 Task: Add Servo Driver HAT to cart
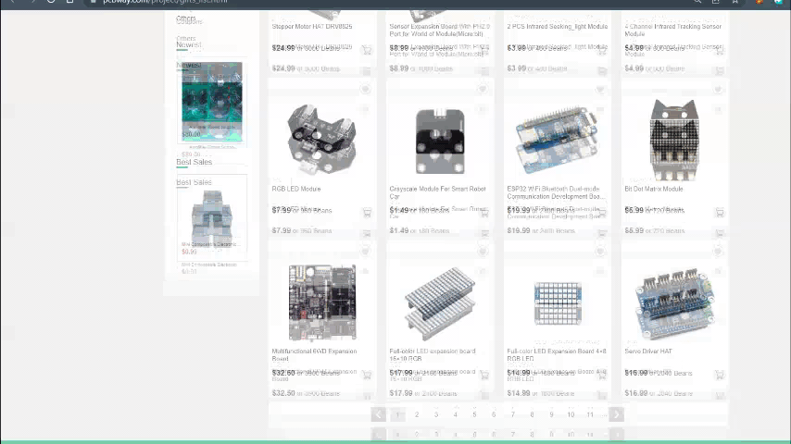coord(720,375)
